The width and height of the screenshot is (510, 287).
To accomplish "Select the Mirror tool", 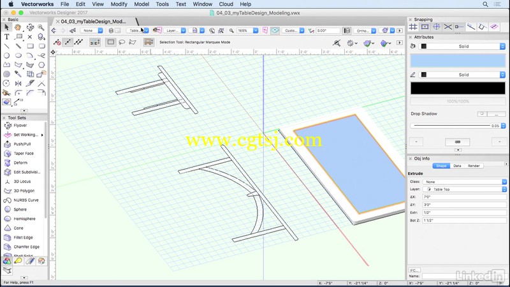I will coord(18,84).
